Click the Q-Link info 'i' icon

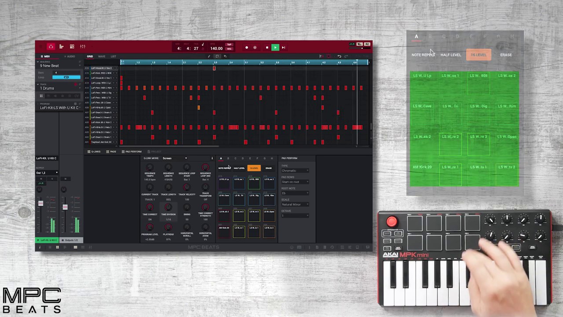[x=212, y=158]
